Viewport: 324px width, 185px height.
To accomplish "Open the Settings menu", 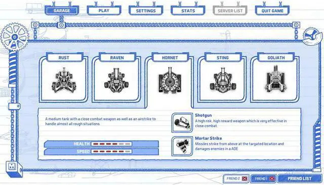I will pyautogui.click(x=146, y=11).
